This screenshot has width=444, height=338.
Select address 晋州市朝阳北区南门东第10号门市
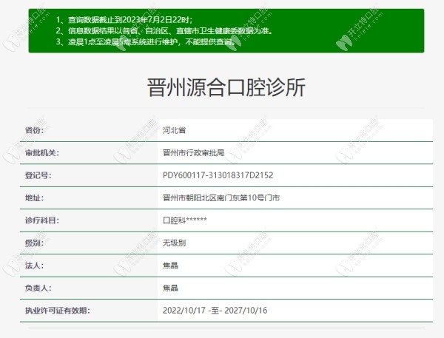221,198
